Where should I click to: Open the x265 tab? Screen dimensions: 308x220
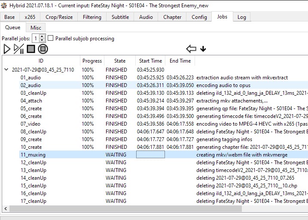tap(30, 17)
